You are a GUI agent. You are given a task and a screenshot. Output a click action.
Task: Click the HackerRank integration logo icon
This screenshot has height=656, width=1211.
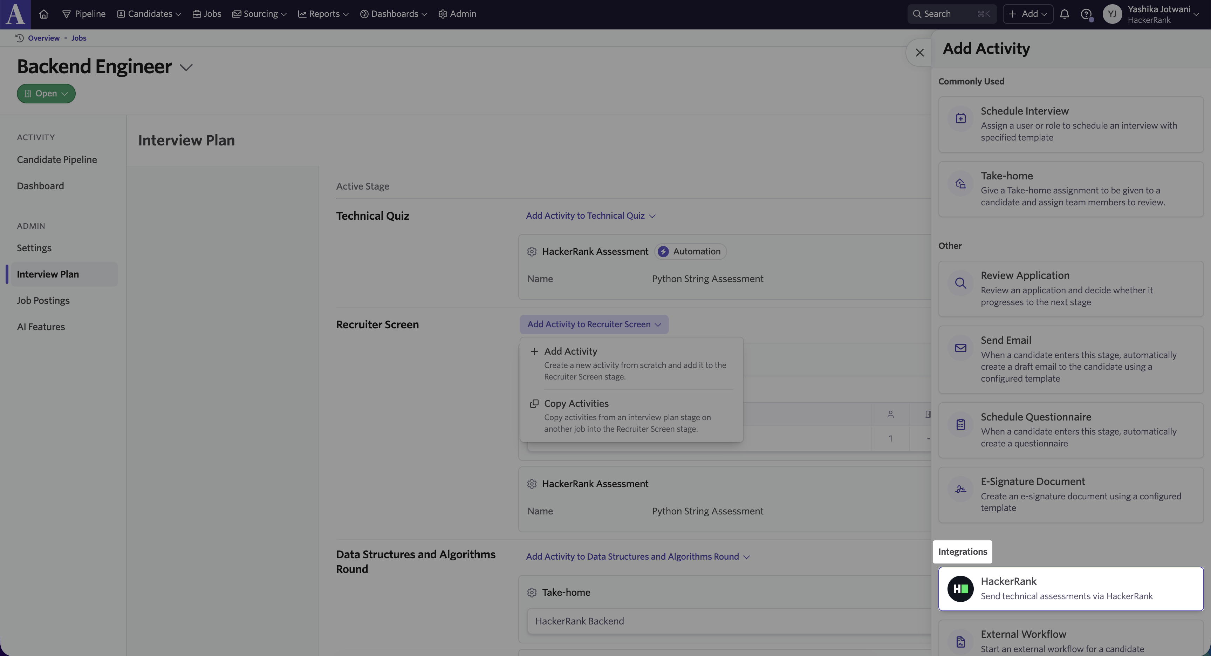click(960, 589)
